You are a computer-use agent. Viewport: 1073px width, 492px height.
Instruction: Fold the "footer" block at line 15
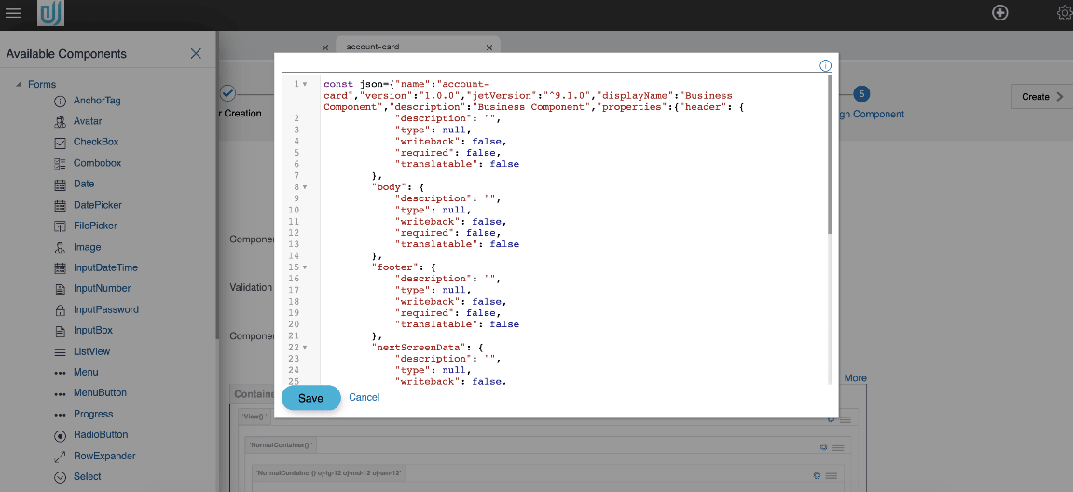(305, 266)
